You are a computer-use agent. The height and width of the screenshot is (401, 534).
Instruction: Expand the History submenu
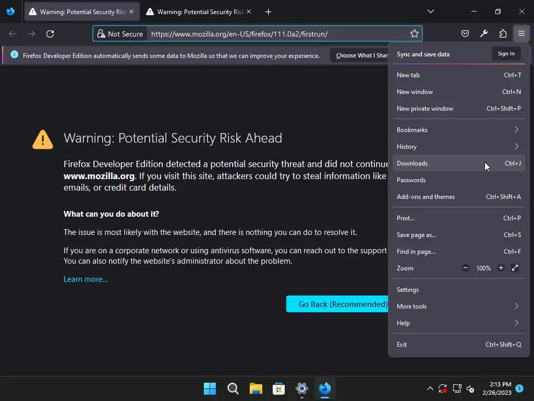pos(459,147)
